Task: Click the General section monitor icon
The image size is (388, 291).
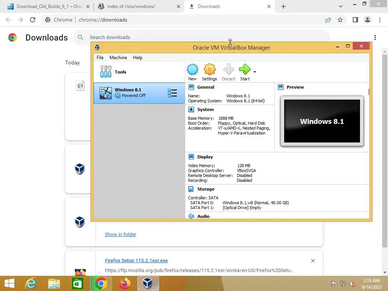Action: click(x=191, y=87)
